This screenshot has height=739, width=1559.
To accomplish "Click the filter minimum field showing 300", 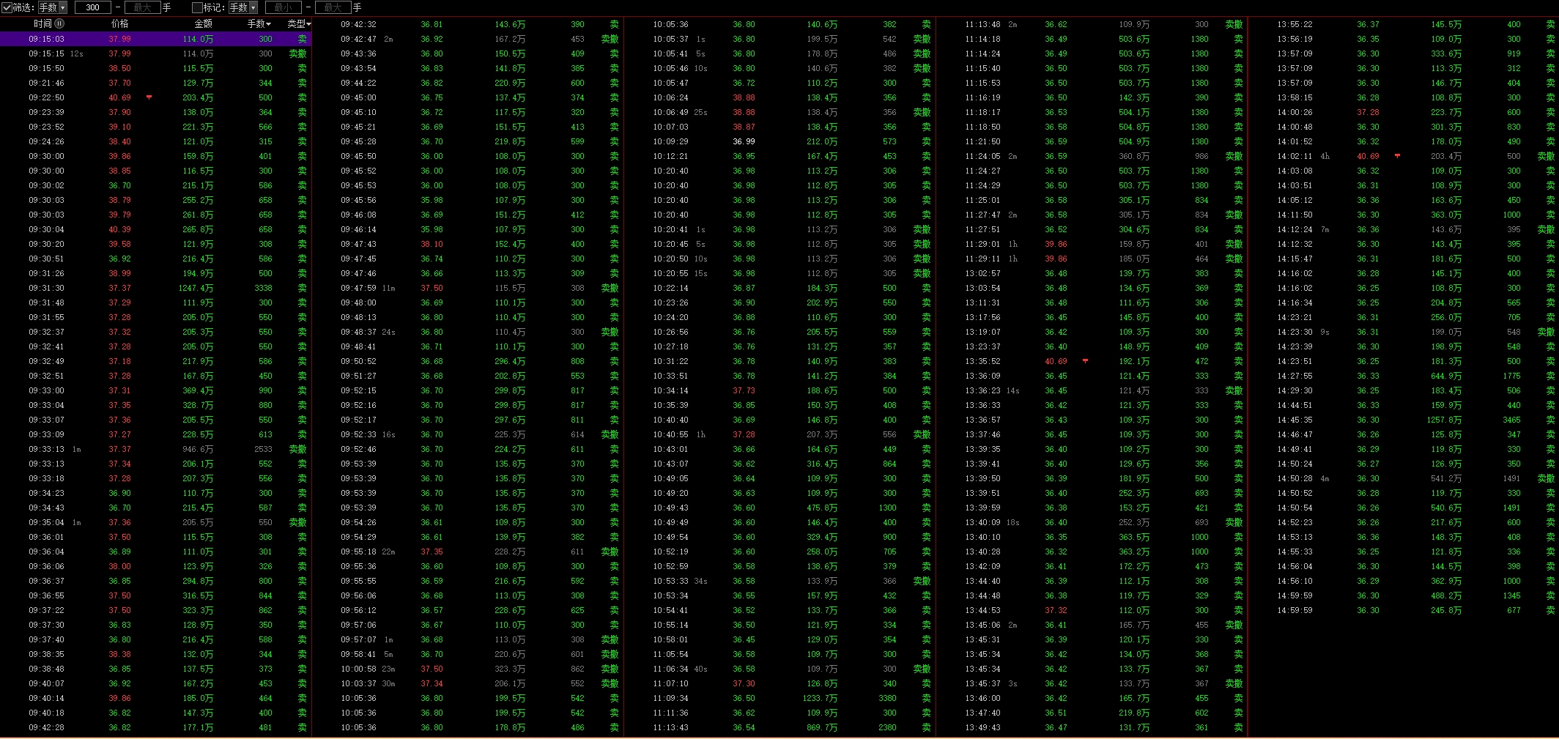I will pos(93,7).
